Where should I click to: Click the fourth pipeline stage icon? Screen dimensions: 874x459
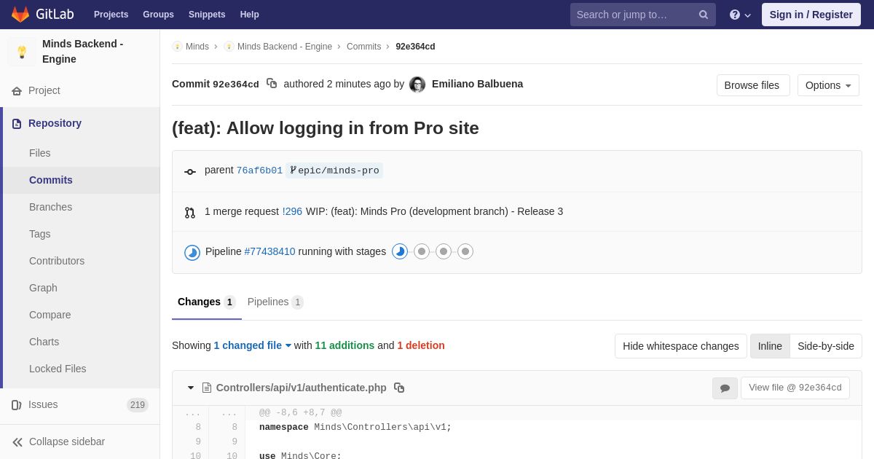coord(465,251)
